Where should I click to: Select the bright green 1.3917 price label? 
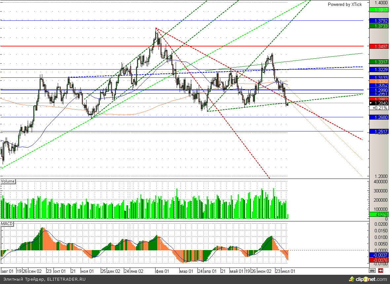(378, 10)
